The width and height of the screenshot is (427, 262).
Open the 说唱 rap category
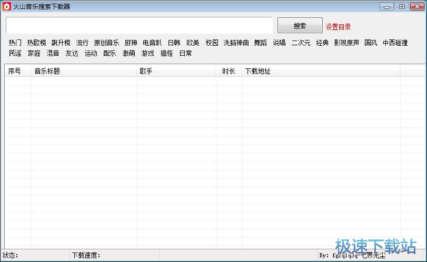tap(280, 43)
